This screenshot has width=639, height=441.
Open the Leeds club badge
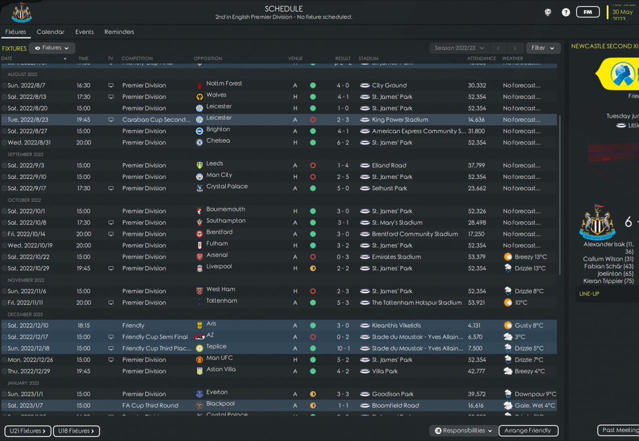click(x=200, y=165)
